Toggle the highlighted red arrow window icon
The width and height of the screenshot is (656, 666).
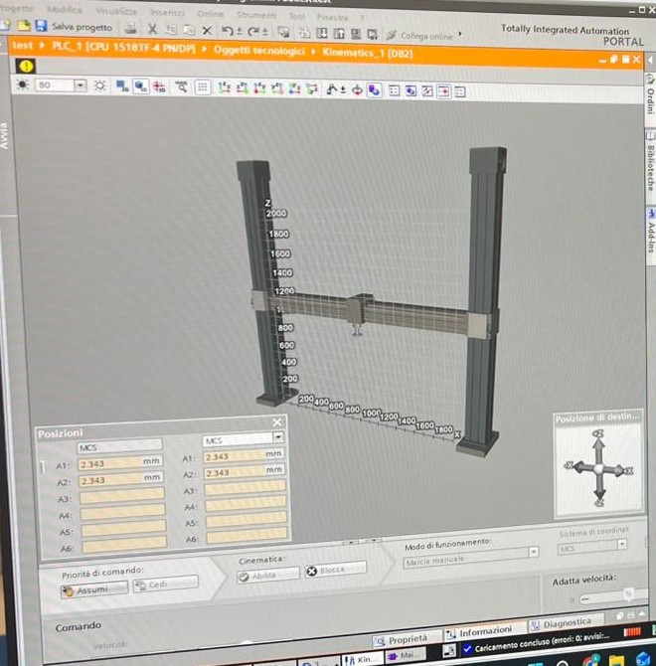point(443,91)
